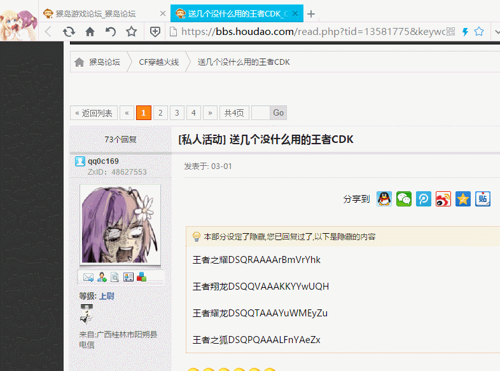Click the 上尉 rank link

pyautogui.click(x=107, y=296)
